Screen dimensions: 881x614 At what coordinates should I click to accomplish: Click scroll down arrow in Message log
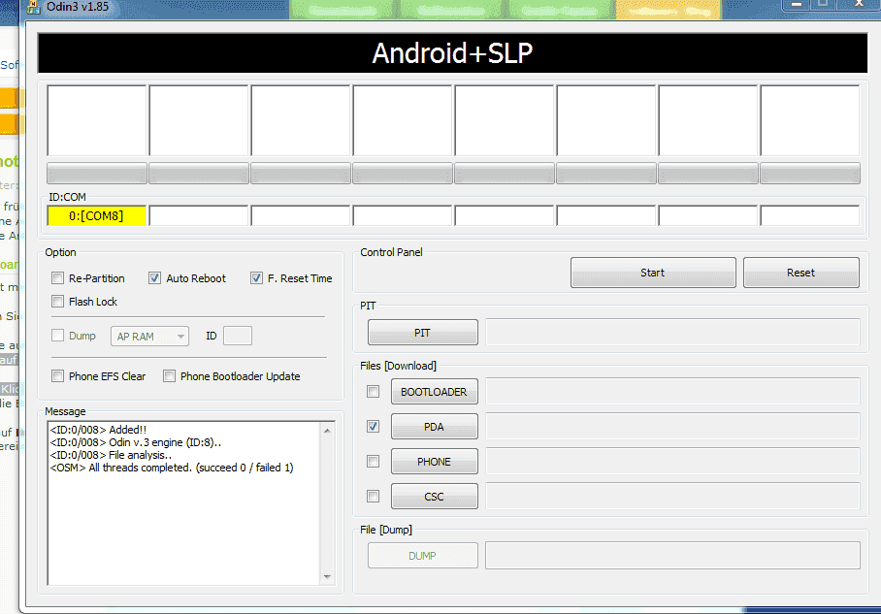coord(327,577)
